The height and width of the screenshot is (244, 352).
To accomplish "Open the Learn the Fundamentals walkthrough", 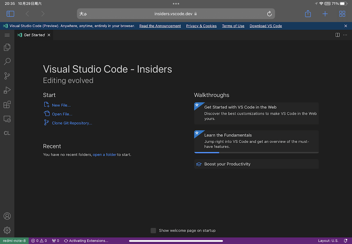I will tap(257, 142).
